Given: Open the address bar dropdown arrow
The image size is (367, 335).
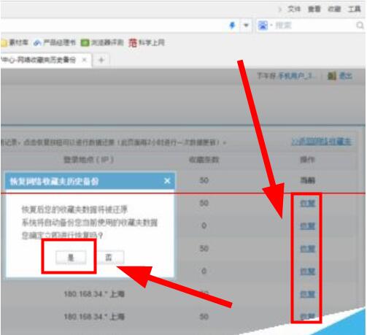Looking at the screenshot, I should pos(246,25).
